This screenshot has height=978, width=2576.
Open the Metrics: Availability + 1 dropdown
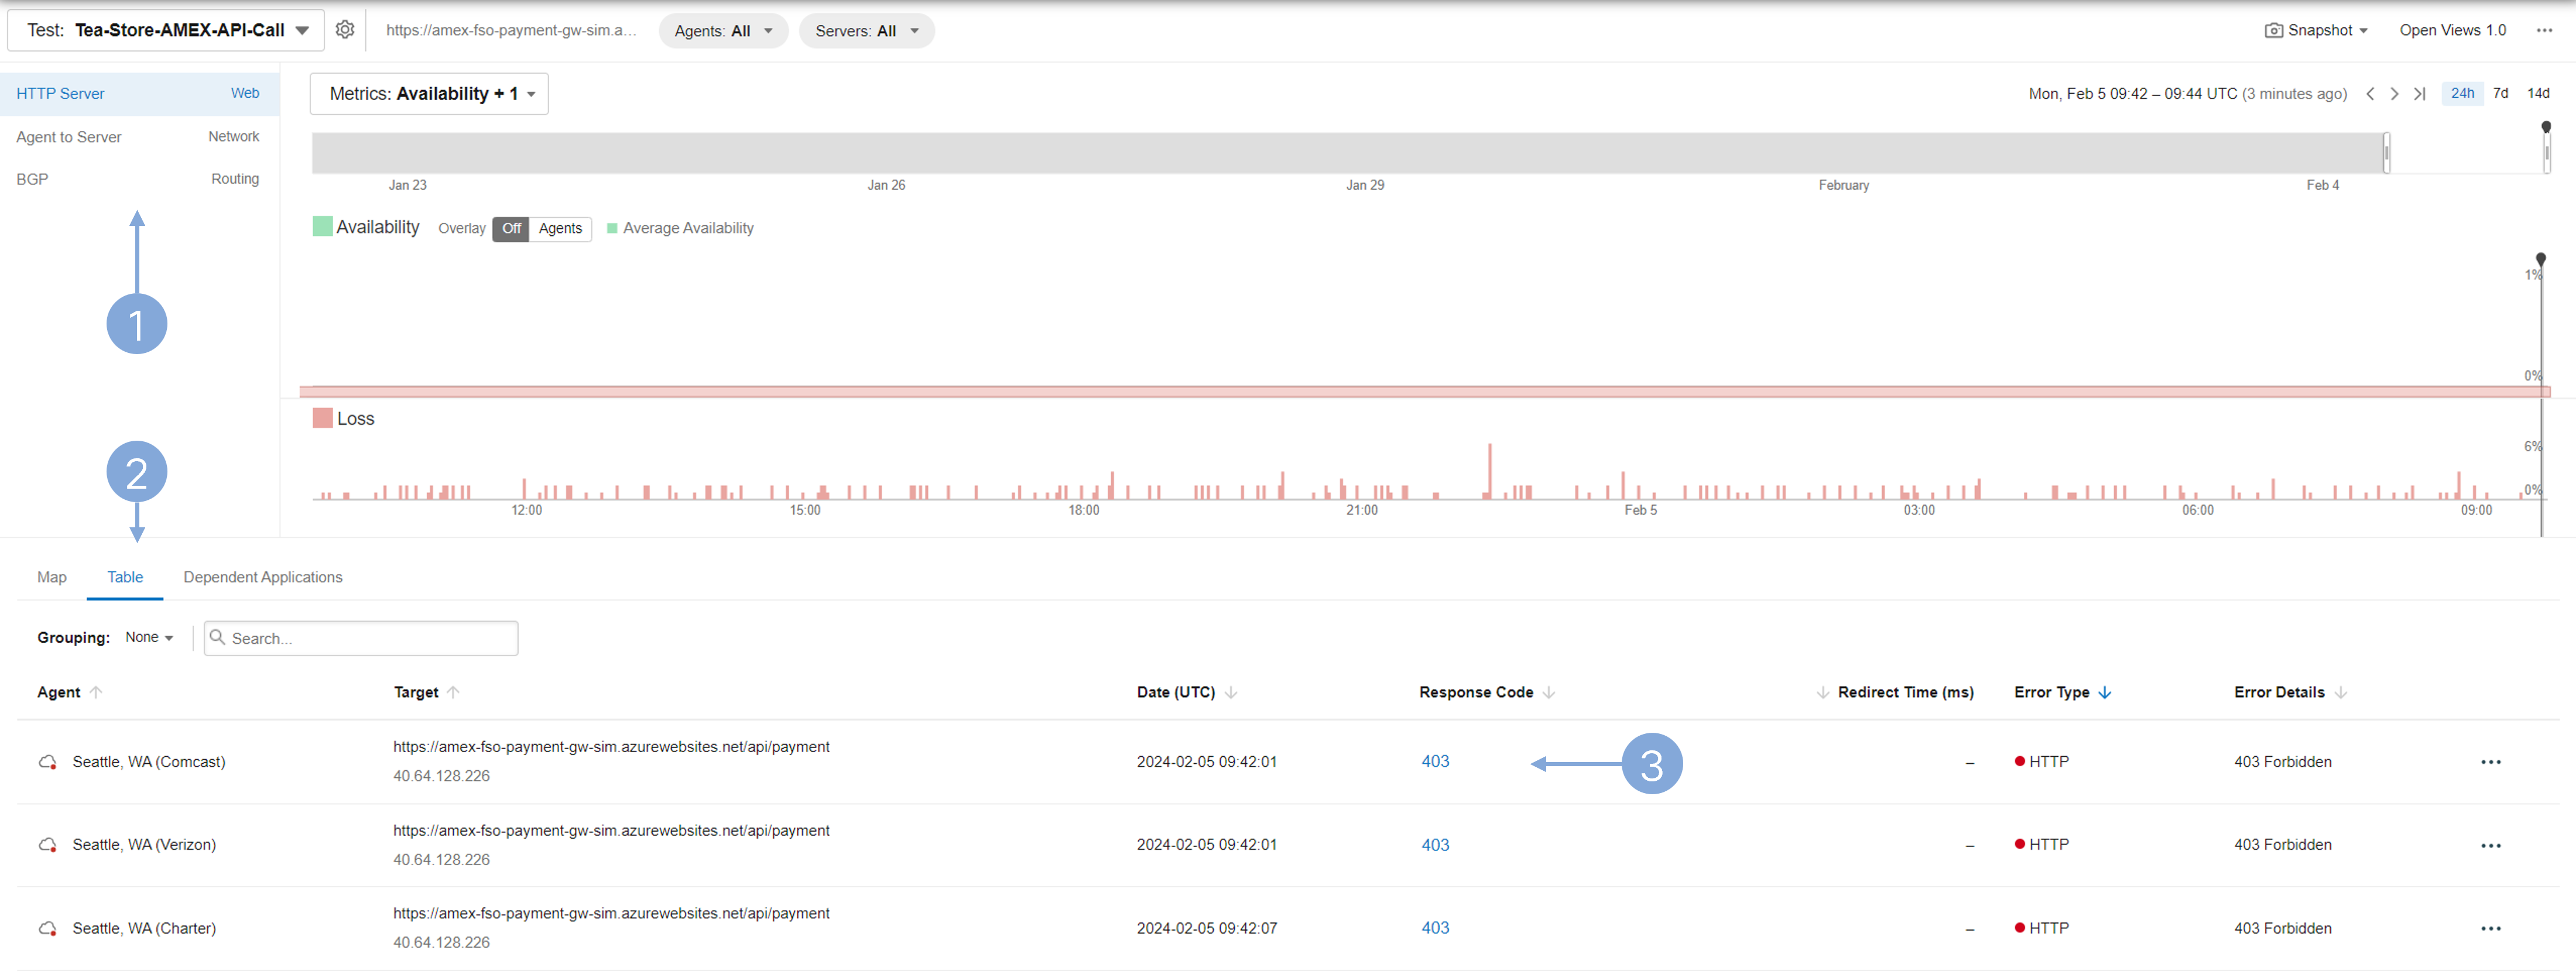429,94
